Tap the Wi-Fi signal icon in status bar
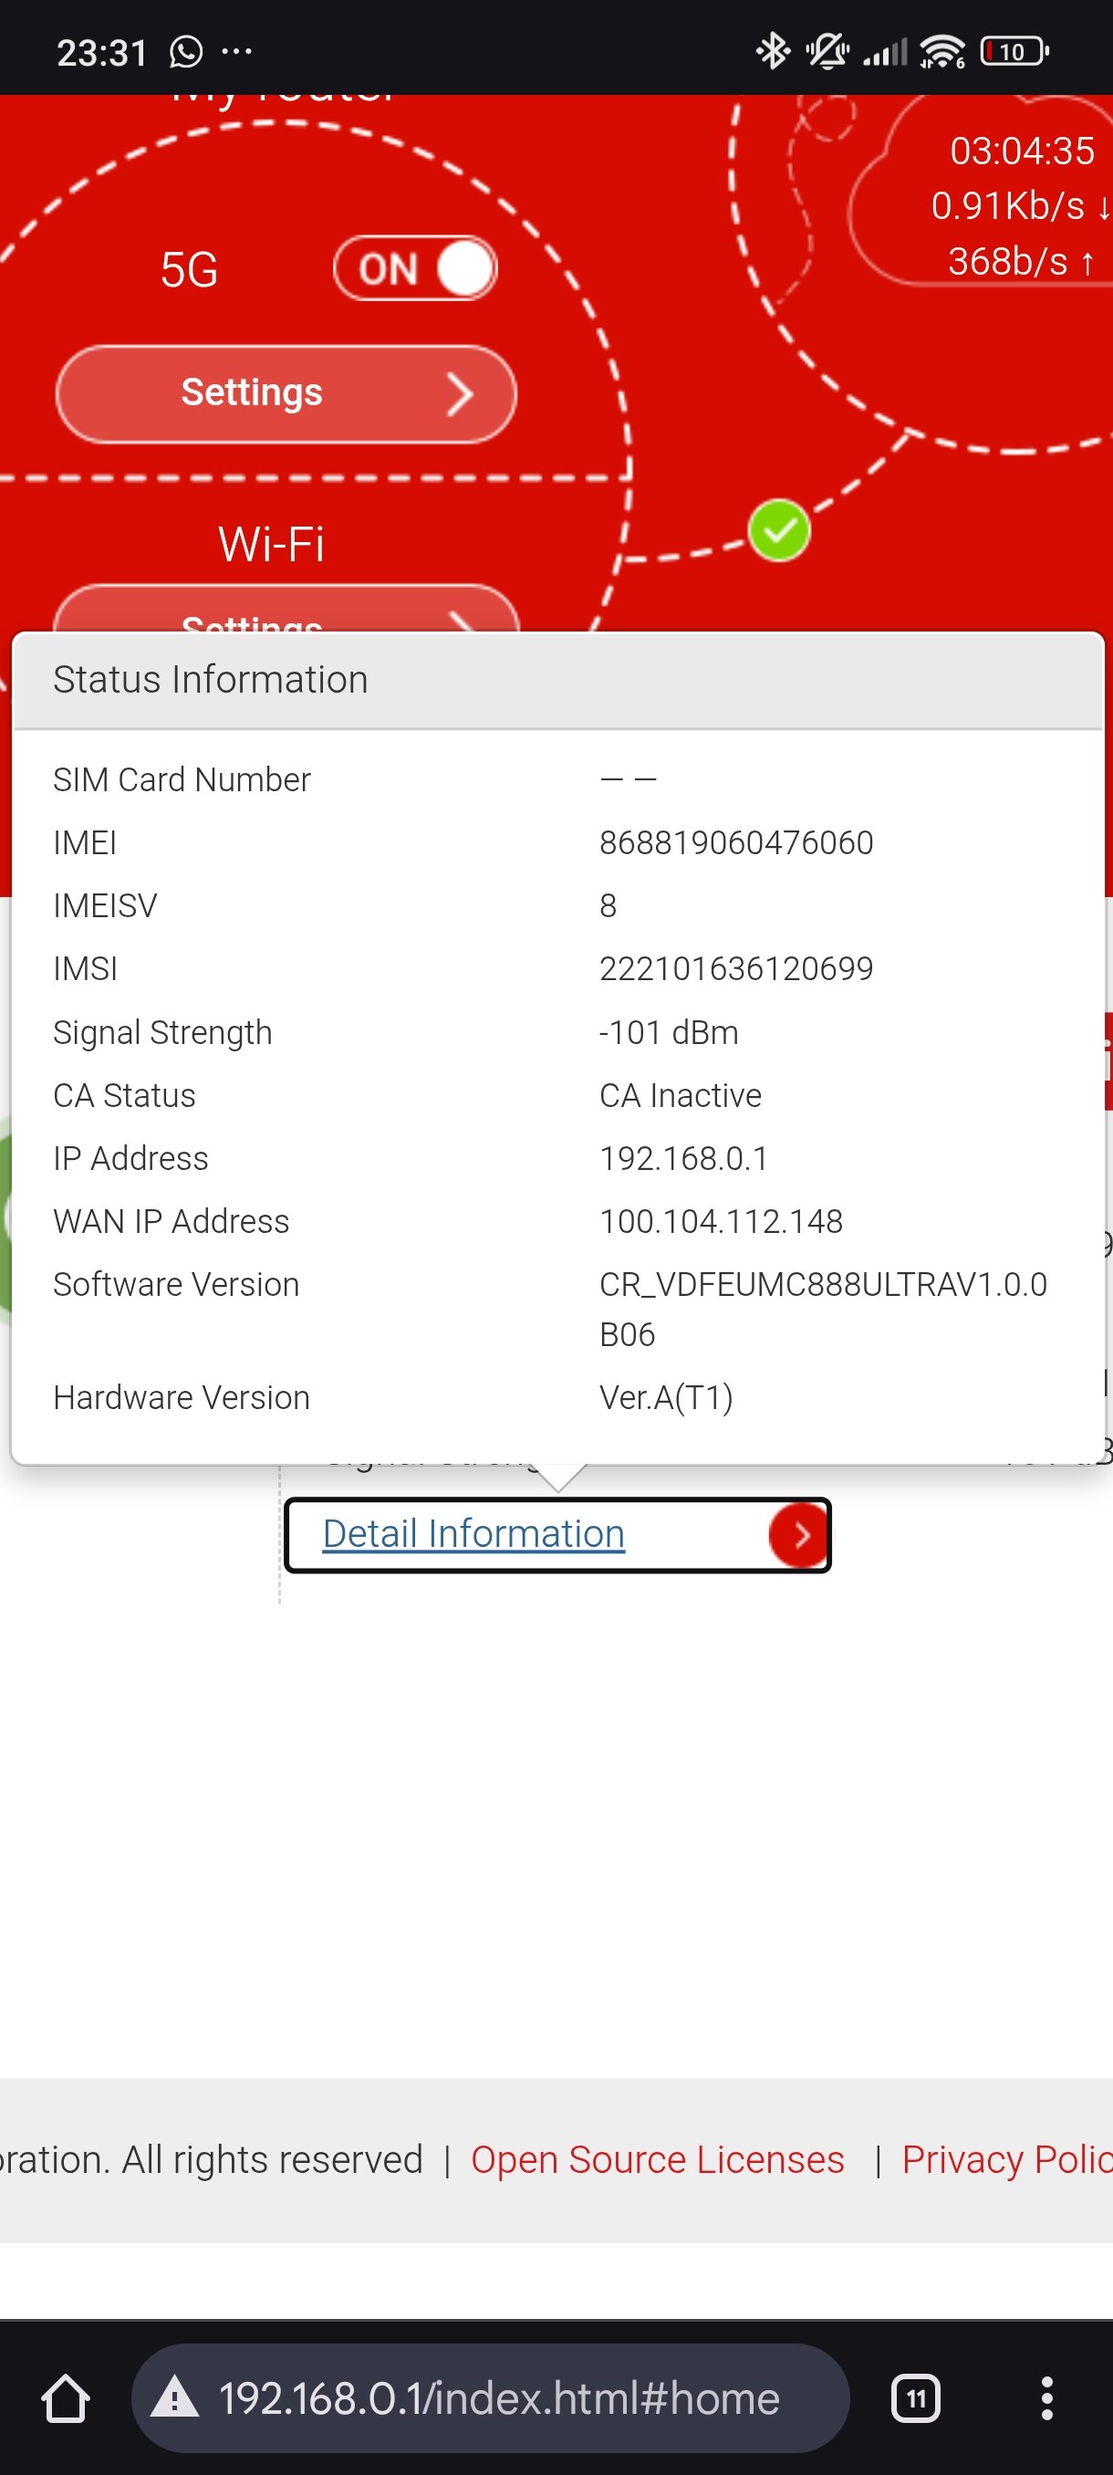 click(942, 51)
